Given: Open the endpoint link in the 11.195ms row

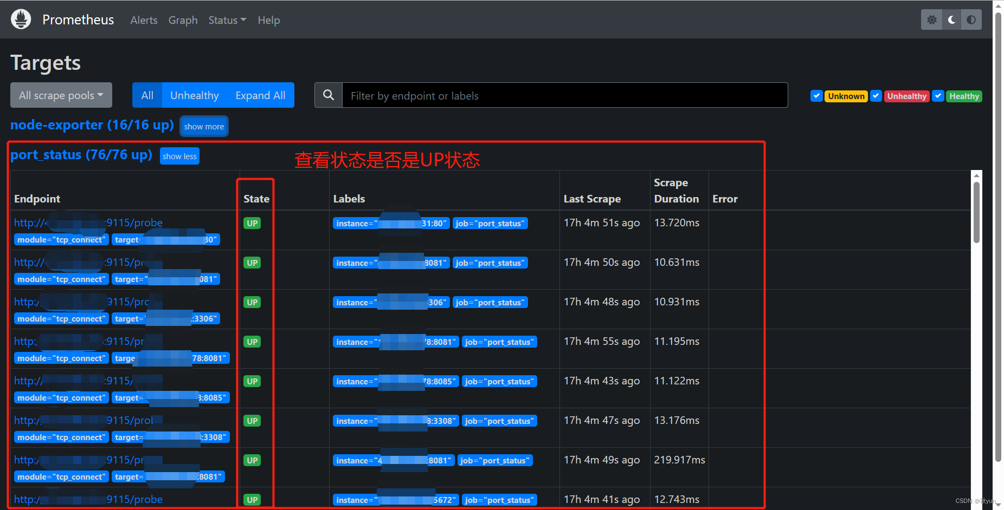Looking at the screenshot, I should (79, 341).
